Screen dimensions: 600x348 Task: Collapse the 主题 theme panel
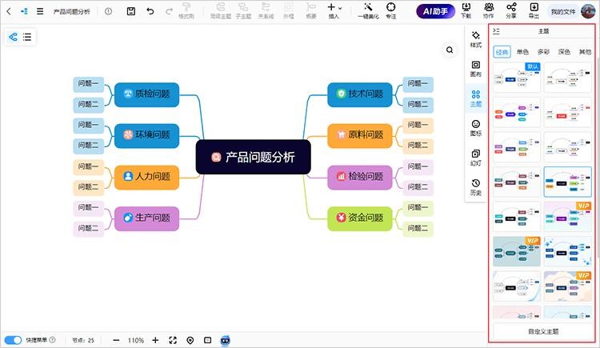click(x=497, y=31)
